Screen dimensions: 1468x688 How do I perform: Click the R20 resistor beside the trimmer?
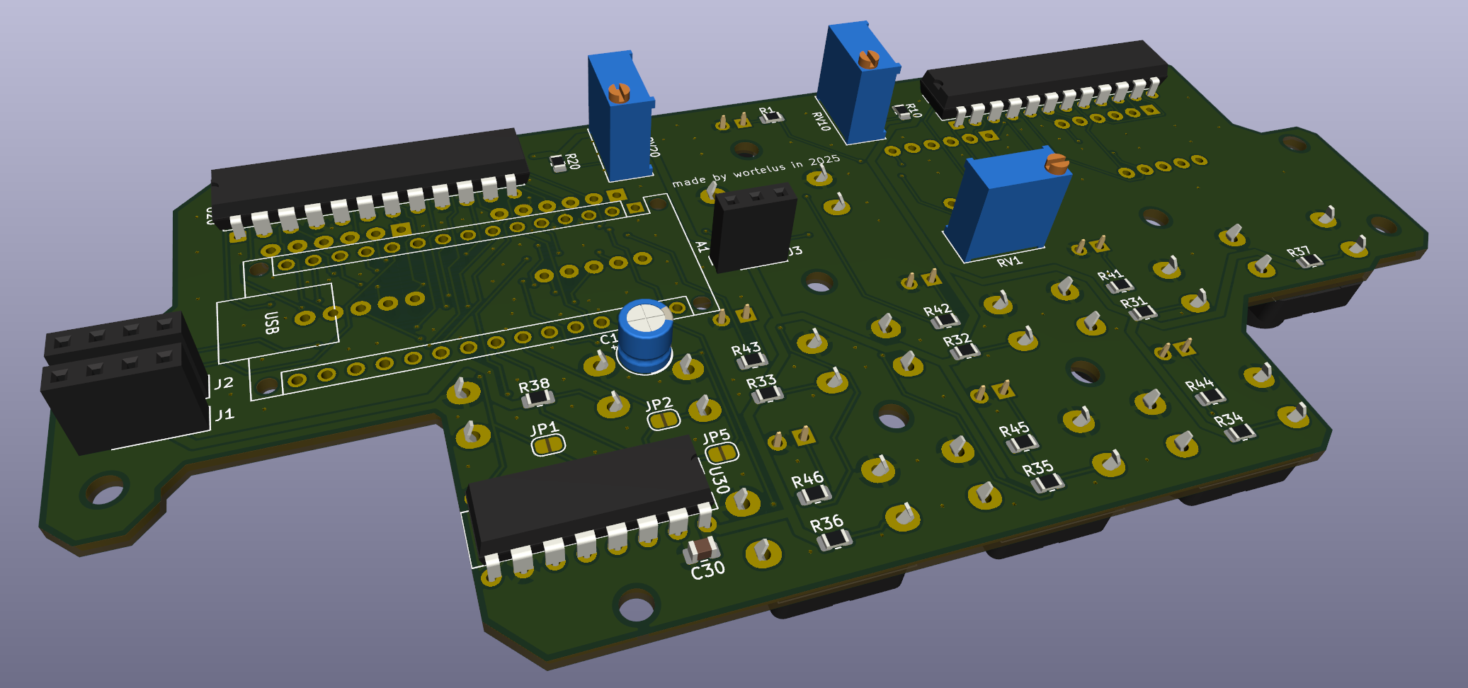tap(559, 164)
